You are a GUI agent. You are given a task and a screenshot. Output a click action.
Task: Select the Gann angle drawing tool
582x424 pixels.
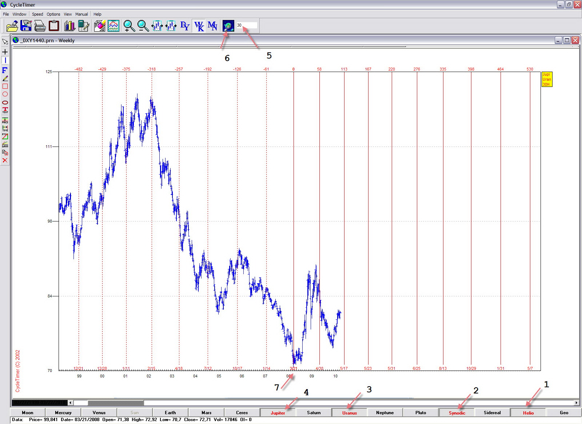tap(5, 144)
